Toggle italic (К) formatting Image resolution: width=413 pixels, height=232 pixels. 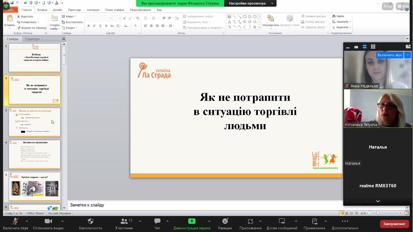pyautogui.click(x=94, y=26)
